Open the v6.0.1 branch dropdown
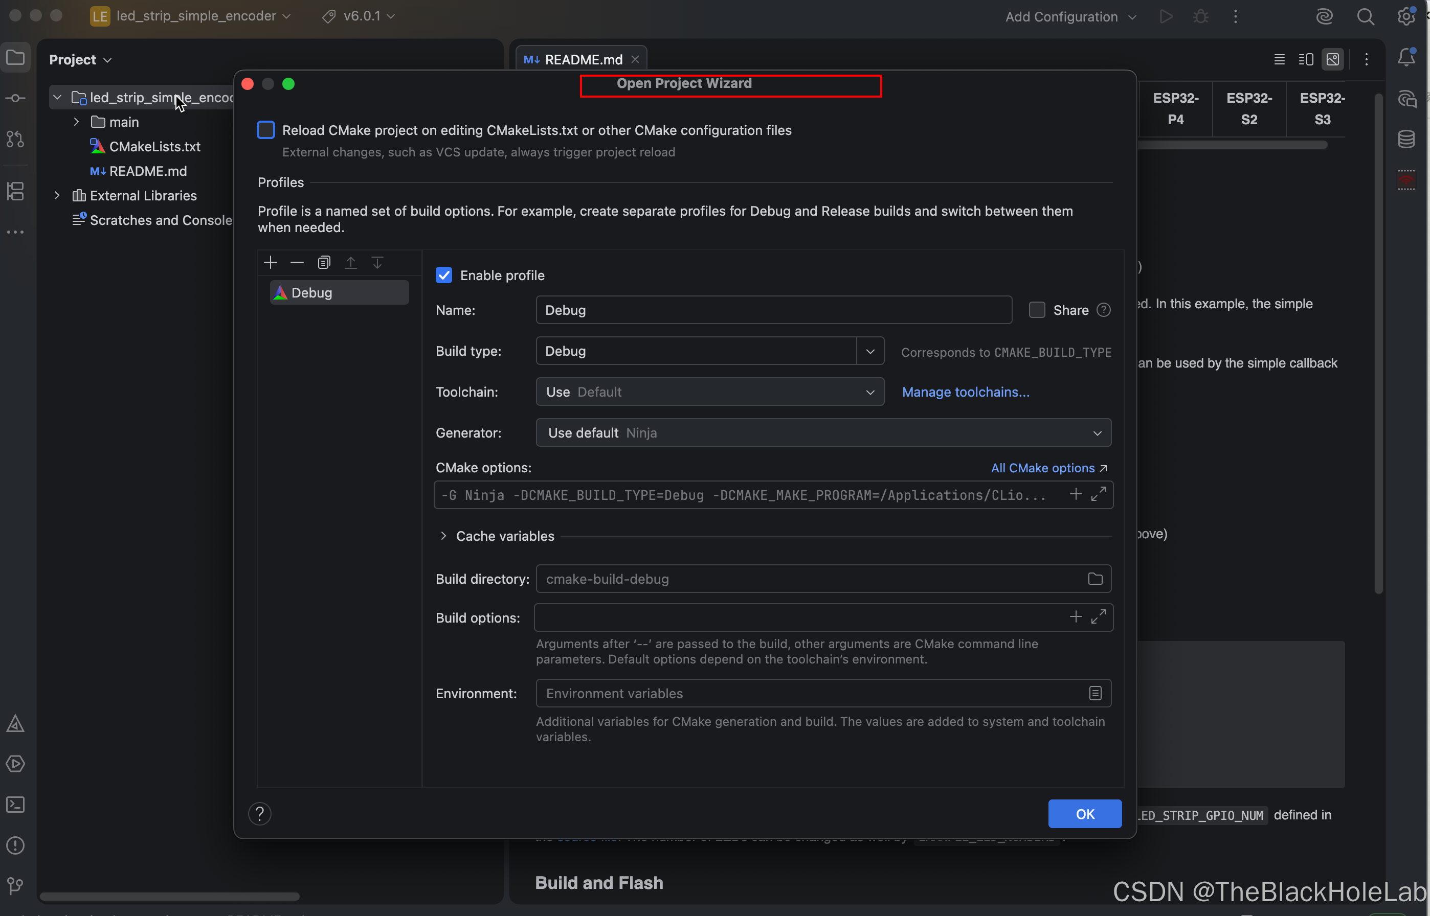Viewport: 1430px width, 916px height. click(x=359, y=16)
